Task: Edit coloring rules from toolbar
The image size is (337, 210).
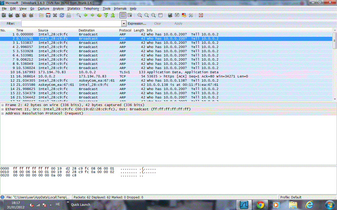Action: click(184, 15)
